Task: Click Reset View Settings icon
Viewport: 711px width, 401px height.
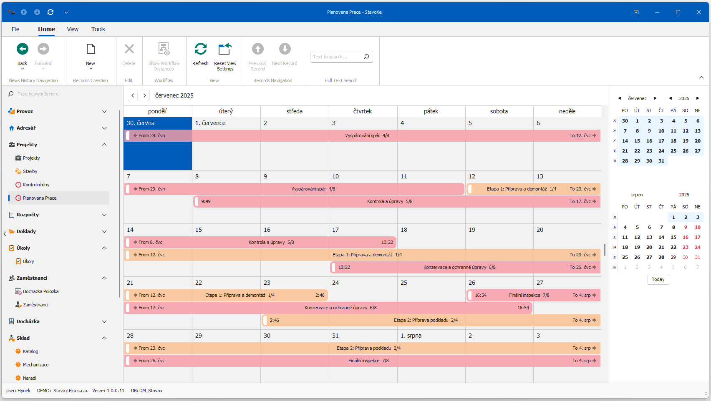Action: 225,49
